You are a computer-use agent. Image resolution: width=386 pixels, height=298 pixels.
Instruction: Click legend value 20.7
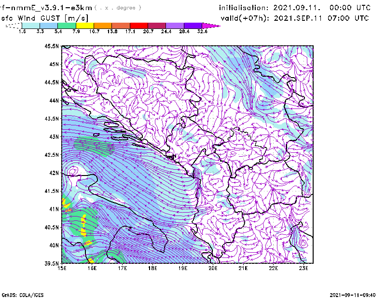pos(148,31)
